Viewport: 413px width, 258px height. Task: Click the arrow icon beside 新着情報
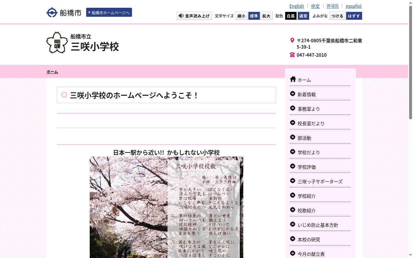(x=293, y=94)
